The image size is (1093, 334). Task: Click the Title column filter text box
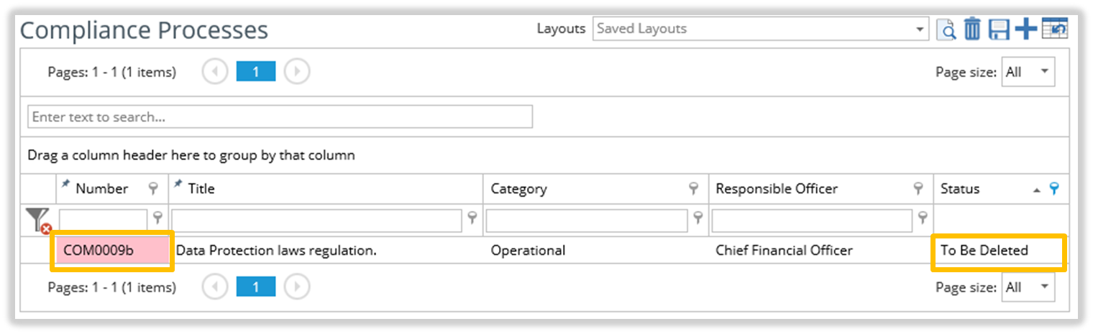(x=316, y=220)
